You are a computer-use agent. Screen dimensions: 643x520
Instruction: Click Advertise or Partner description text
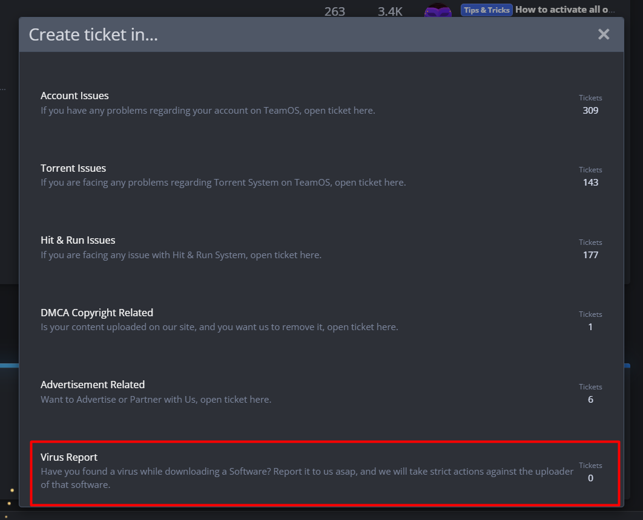156,400
